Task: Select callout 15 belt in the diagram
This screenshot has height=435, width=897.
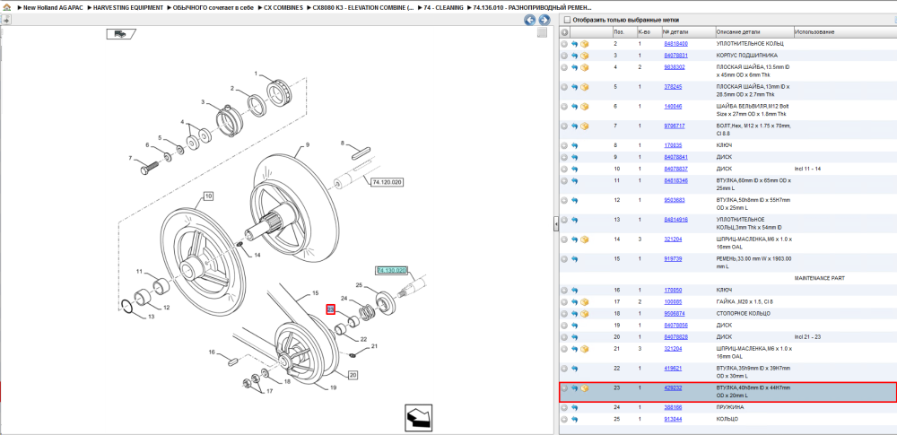Action: [x=315, y=293]
